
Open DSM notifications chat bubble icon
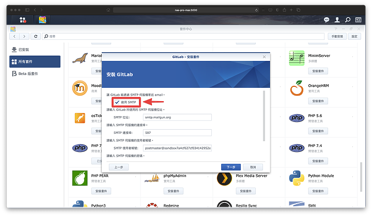(327, 20)
